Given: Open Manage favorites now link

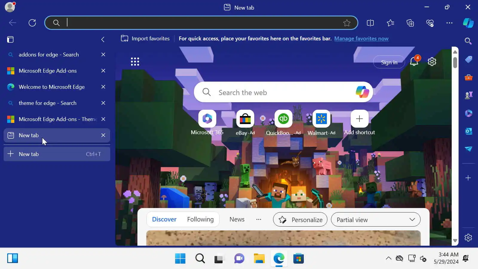Looking at the screenshot, I should point(361,39).
